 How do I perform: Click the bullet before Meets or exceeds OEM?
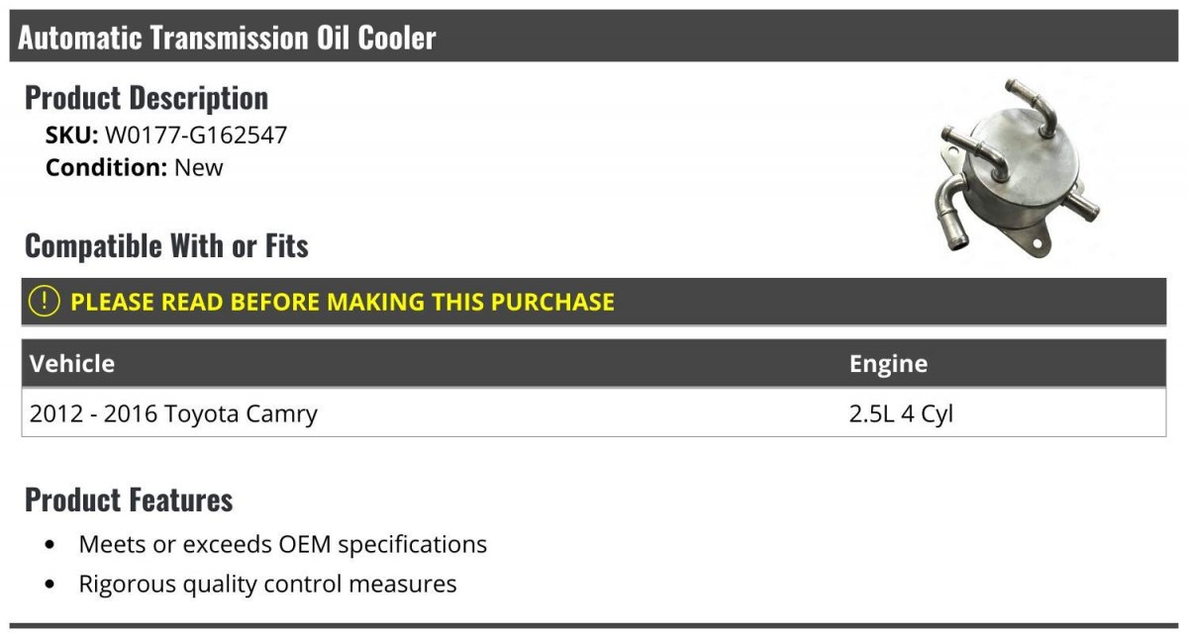[50, 545]
